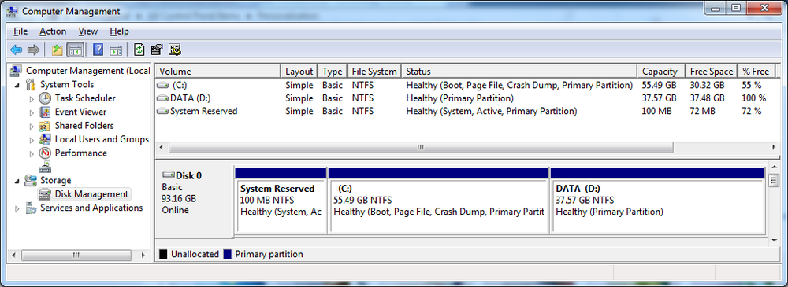
Task: Click the disk view scroll up arrow
Action: tap(774, 166)
